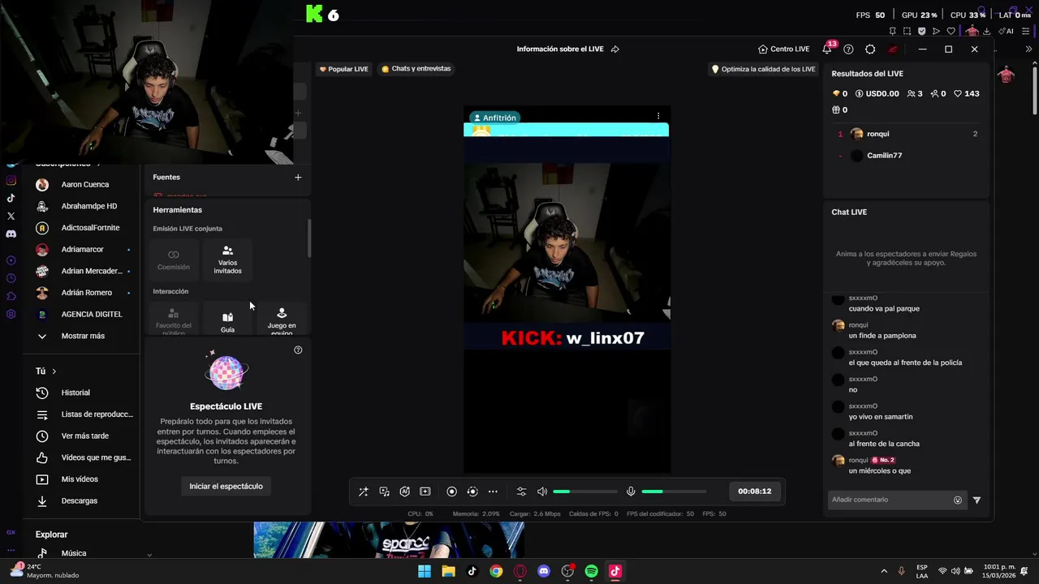Image resolution: width=1039 pixels, height=584 pixels.
Task: Click the Anfitrión label on preview
Action: (x=494, y=118)
